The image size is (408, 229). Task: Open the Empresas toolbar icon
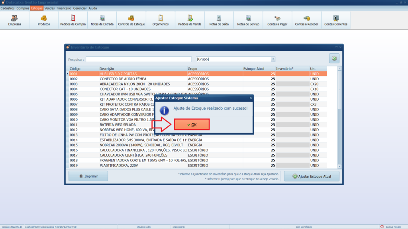coord(14,20)
